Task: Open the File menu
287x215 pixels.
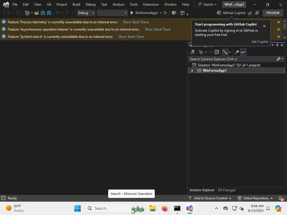Action: click(x=15, y=4)
